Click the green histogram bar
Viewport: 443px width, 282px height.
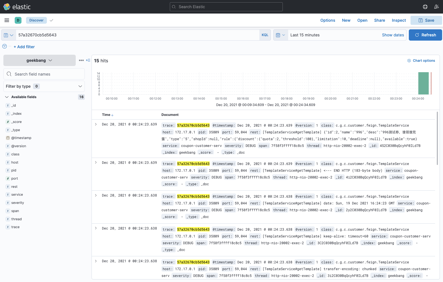click(x=423, y=83)
